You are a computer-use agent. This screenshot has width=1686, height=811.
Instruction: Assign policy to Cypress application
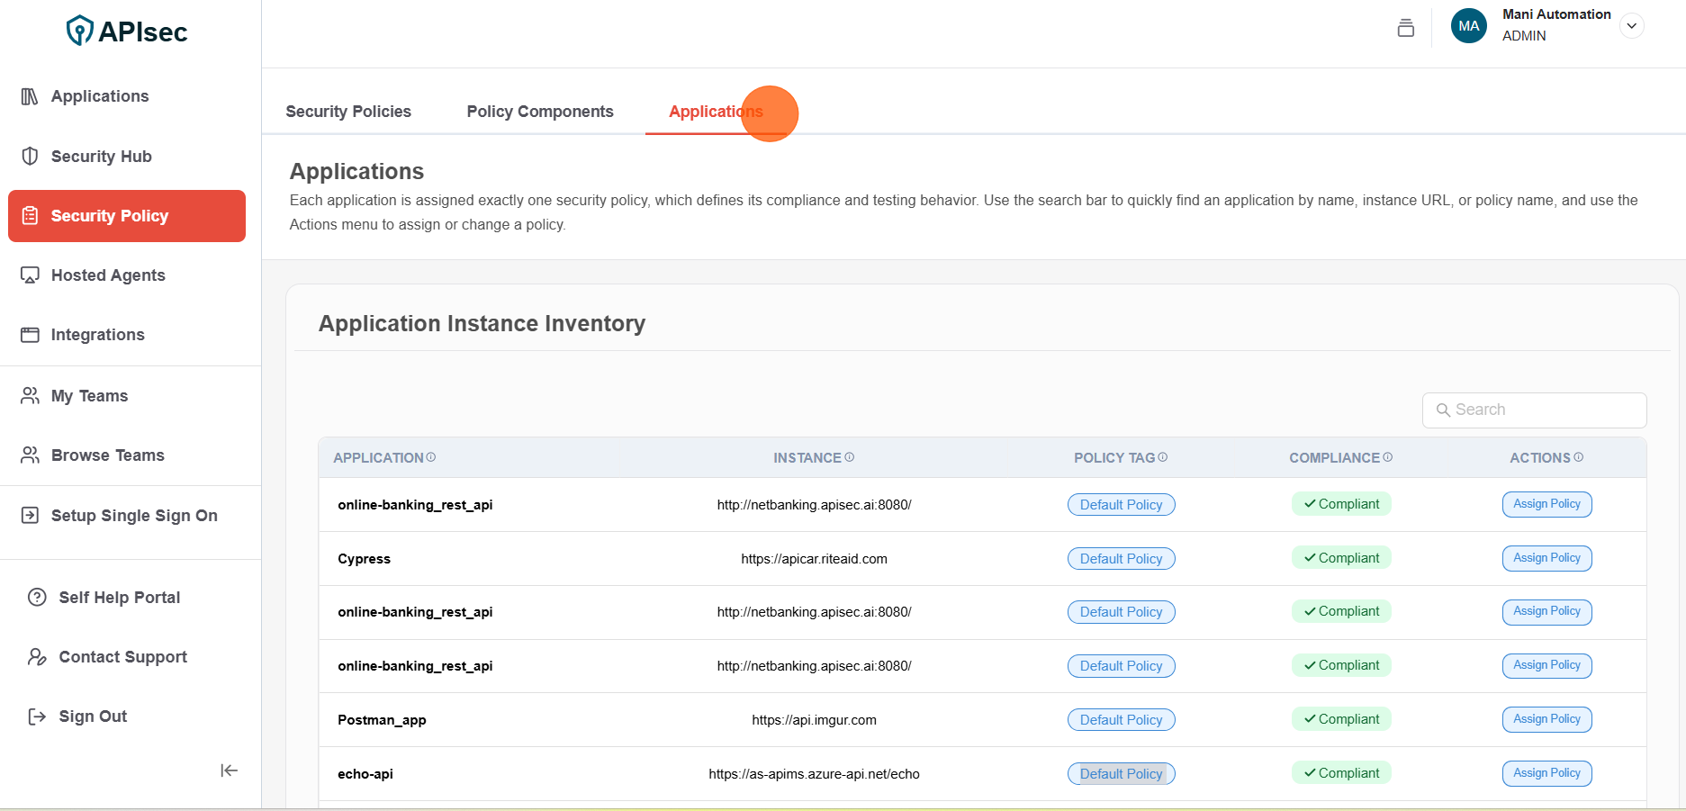click(x=1546, y=558)
